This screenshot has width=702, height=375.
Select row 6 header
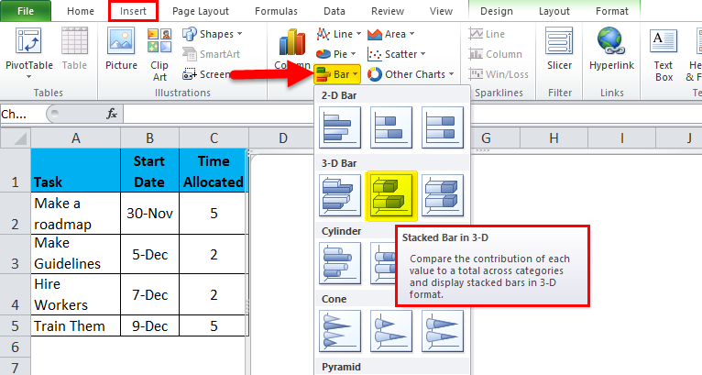pyautogui.click(x=16, y=347)
